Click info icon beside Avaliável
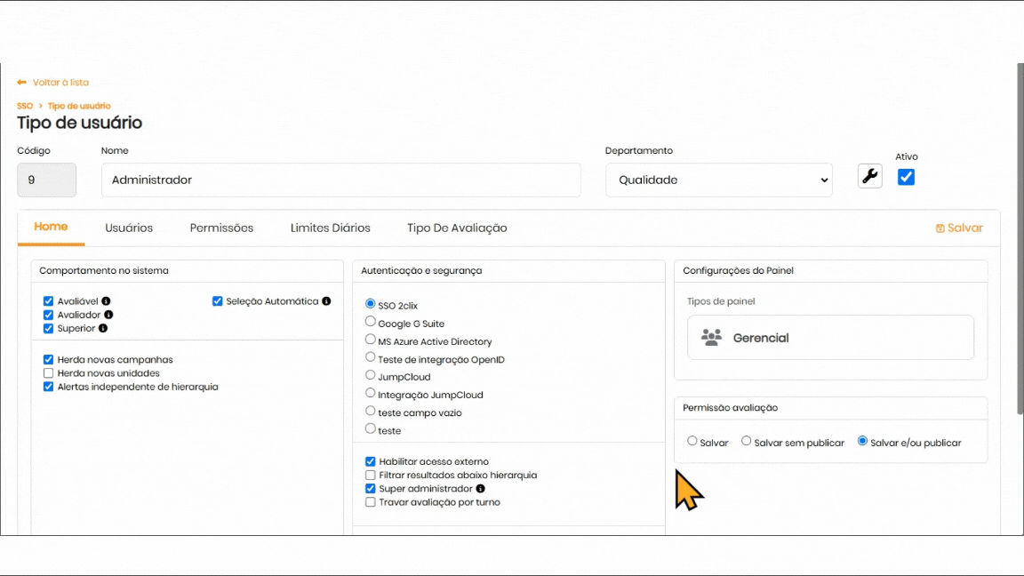 click(106, 301)
